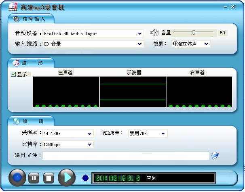Image resolution: width=245 pixels, height=192 pixels.
Task: Click the 输出文件 path input field
Action: [125, 156]
